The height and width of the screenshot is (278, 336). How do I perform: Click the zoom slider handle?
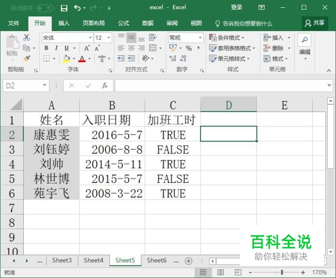click(x=282, y=272)
